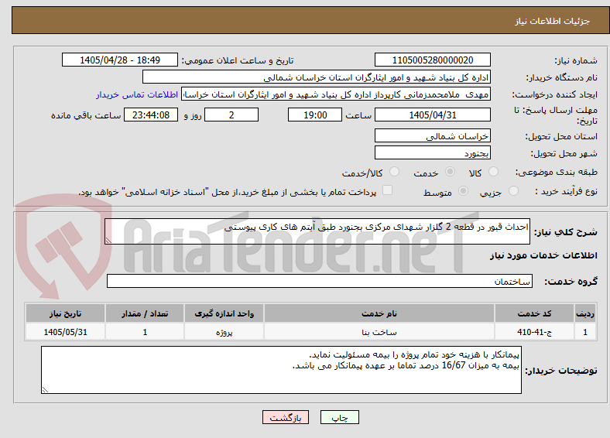Click the service group field ساختمان

coord(320,281)
